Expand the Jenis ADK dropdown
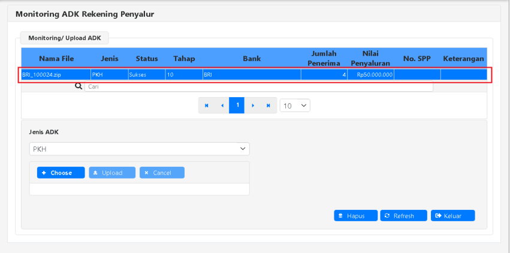This screenshot has height=253, width=510. [x=139, y=149]
